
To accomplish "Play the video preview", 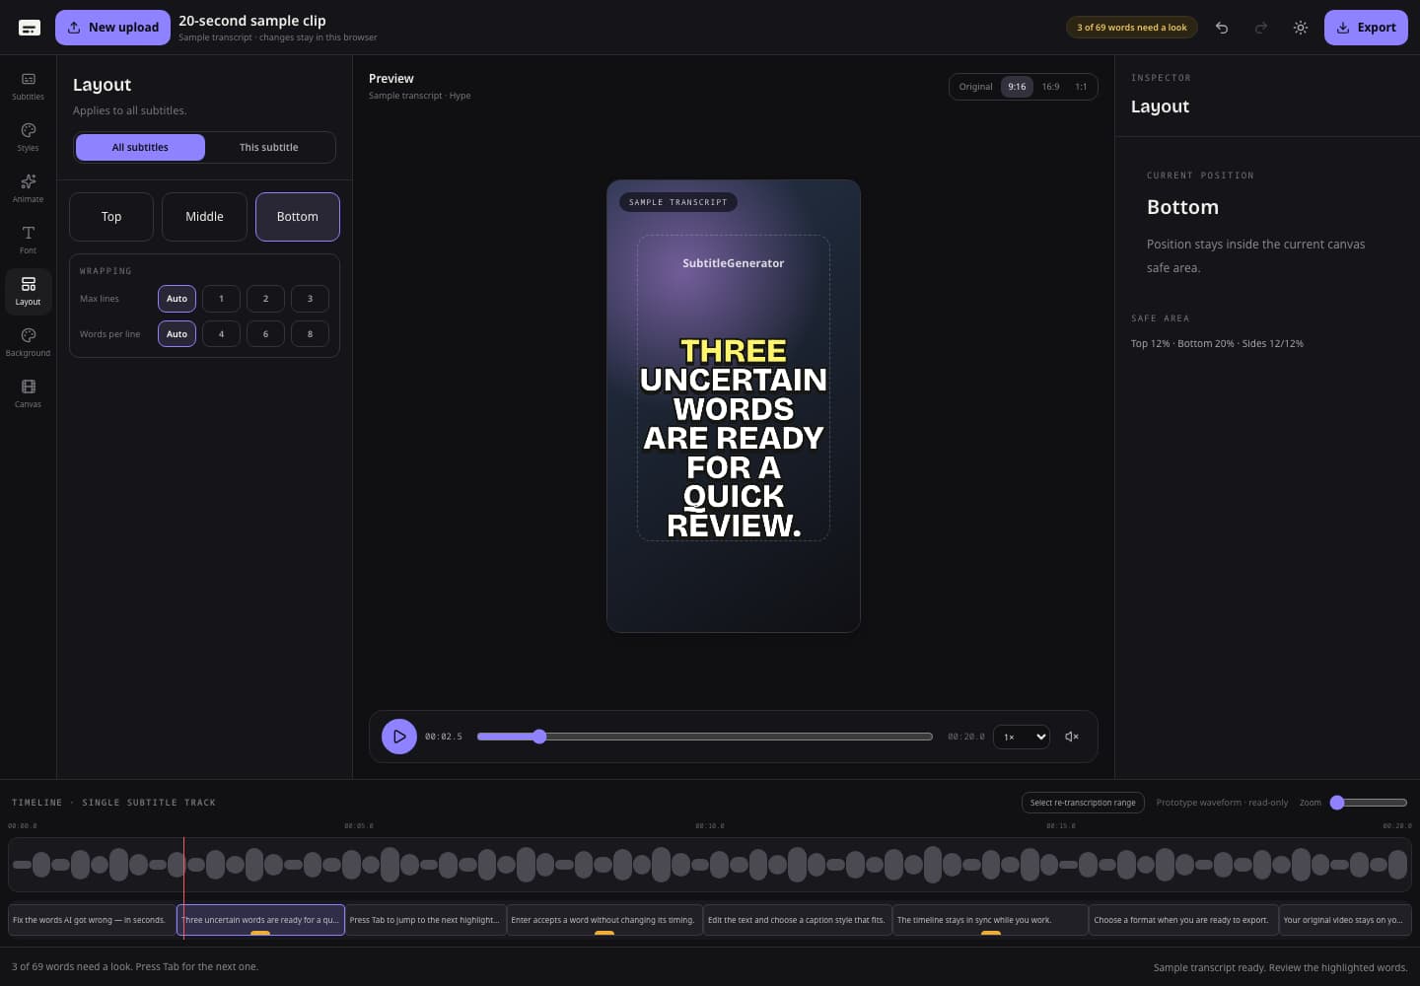I will coord(399,737).
